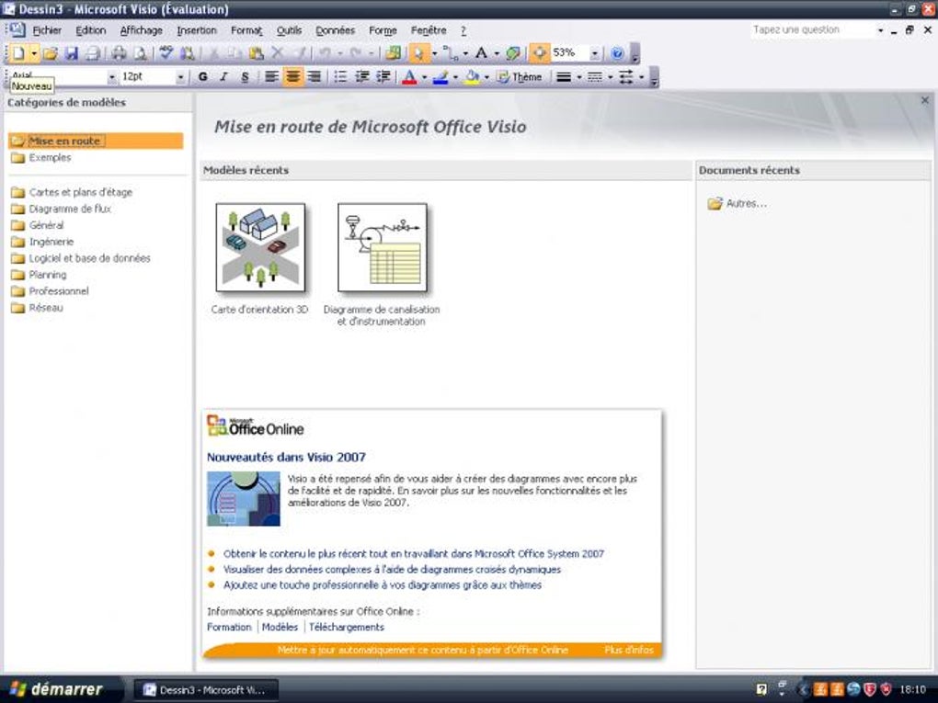The width and height of the screenshot is (938, 703).
Task: Follow the Téléchargements link
Action: (x=347, y=627)
